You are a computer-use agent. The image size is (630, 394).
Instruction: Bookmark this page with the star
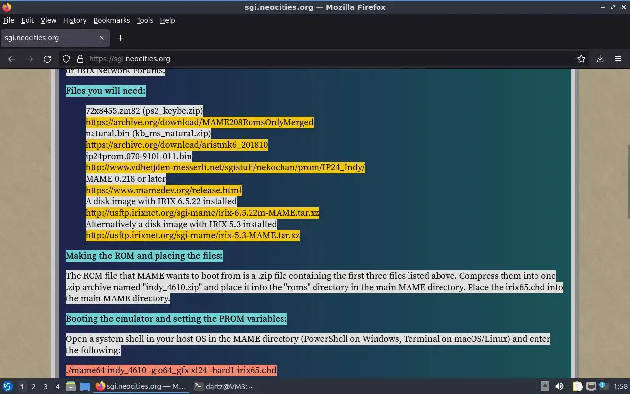tap(581, 59)
